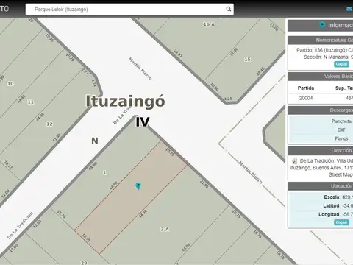Click parcel number 10 on map

[x=10, y=84]
